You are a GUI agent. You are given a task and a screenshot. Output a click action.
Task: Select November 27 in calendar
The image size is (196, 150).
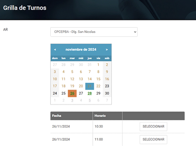[x=81, y=94]
